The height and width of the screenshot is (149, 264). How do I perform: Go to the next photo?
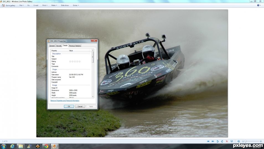[213, 141]
